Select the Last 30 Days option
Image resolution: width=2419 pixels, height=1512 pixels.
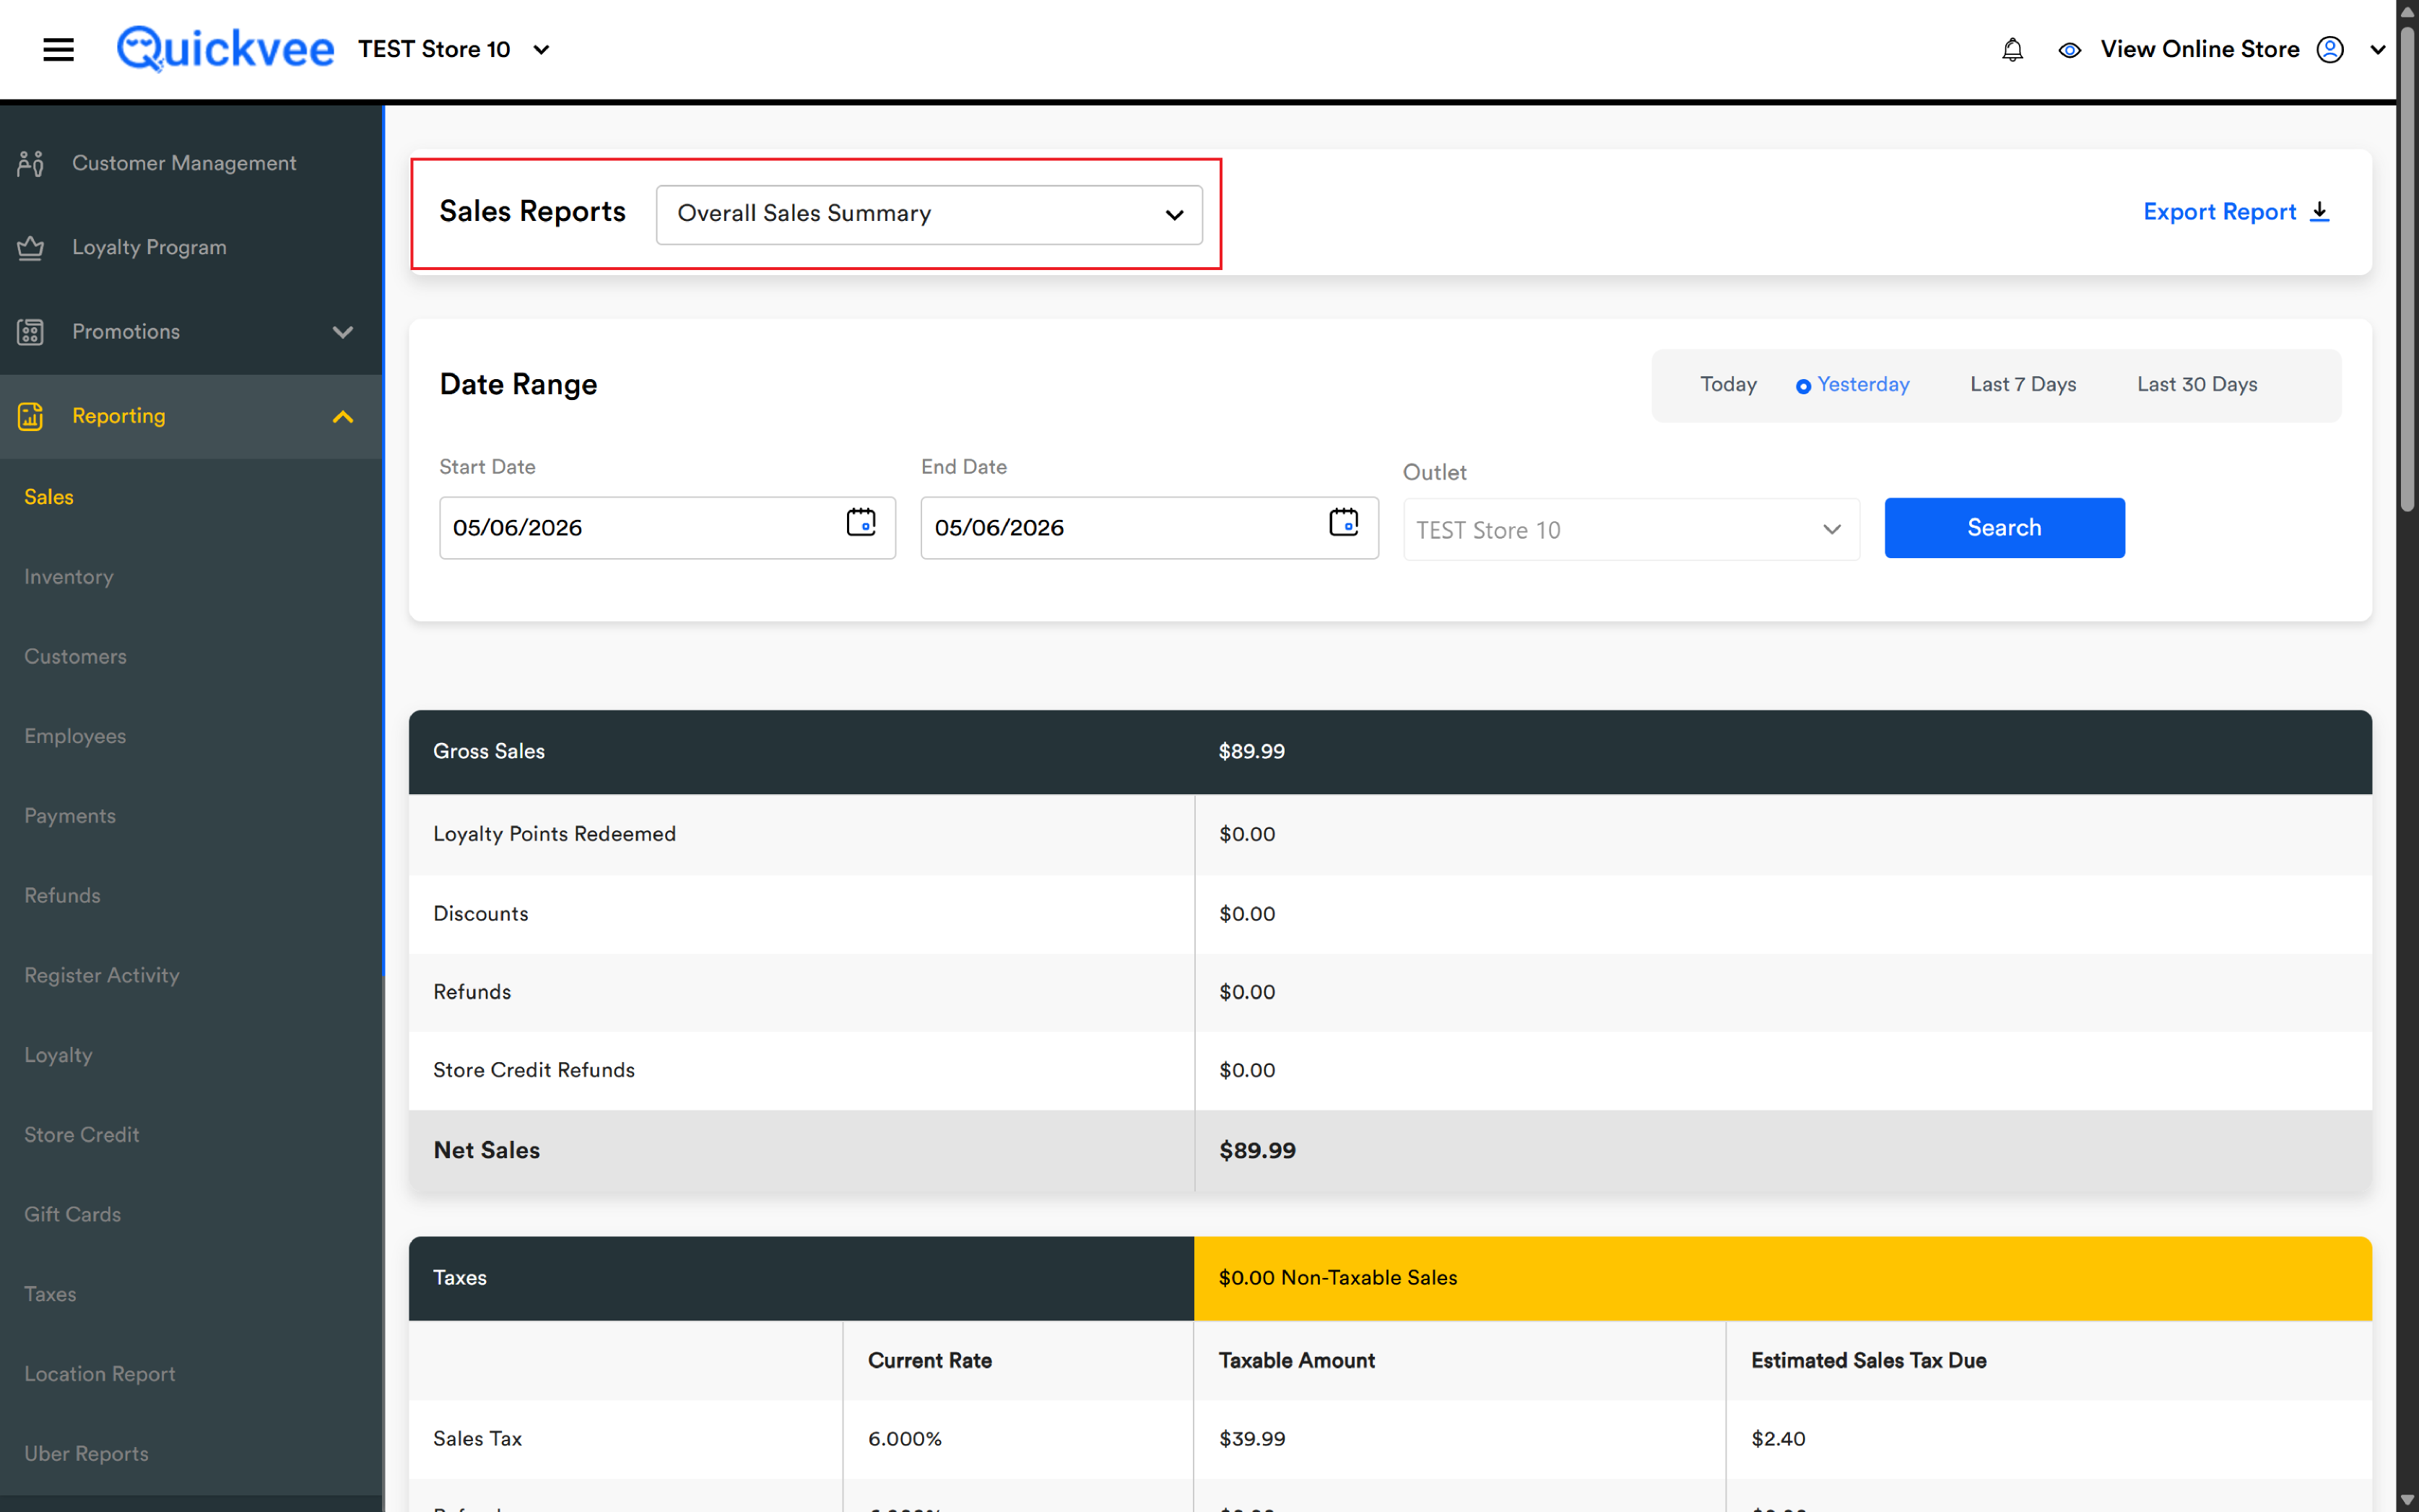(x=2196, y=385)
